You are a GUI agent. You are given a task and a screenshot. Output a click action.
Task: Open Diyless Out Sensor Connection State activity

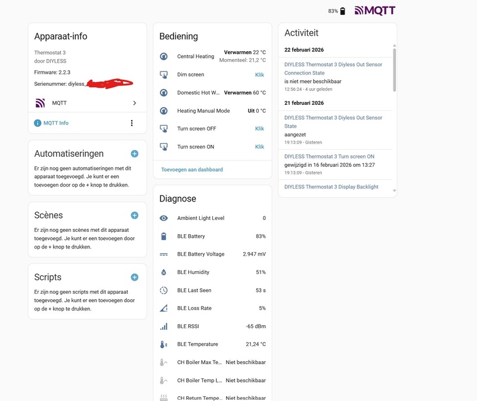333,69
